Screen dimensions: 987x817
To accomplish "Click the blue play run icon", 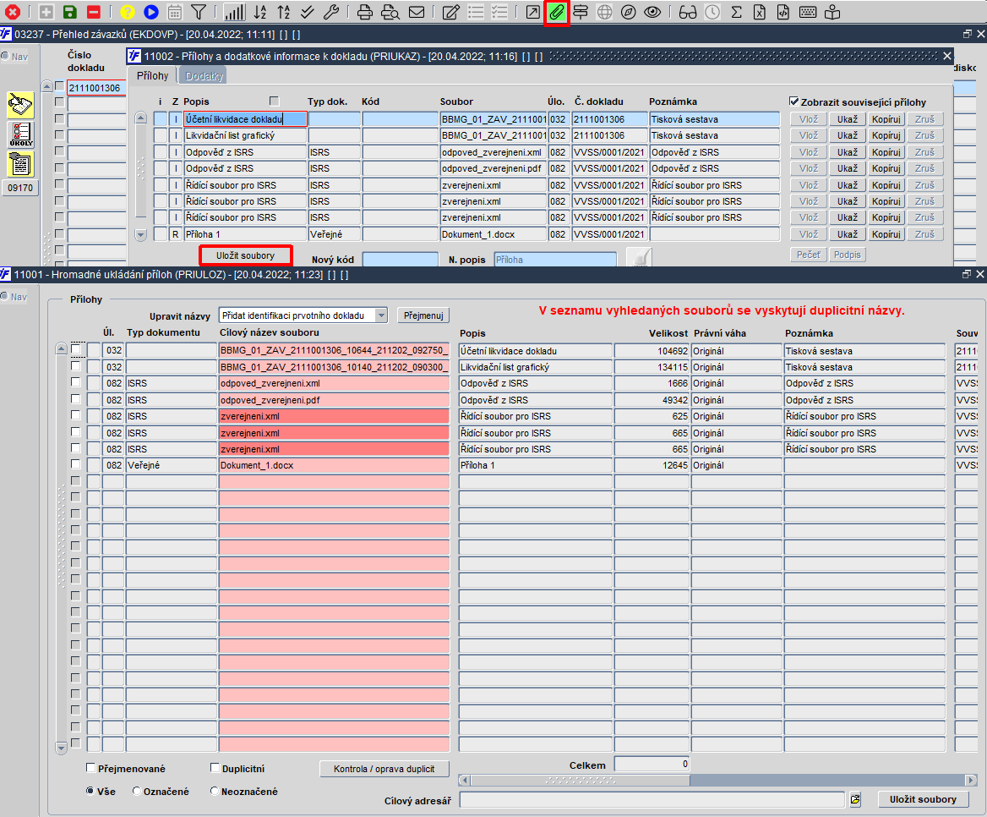I will click(151, 12).
